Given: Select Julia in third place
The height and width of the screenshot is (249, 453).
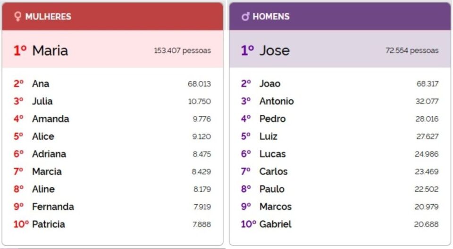Looking at the screenshot, I should point(42,101).
